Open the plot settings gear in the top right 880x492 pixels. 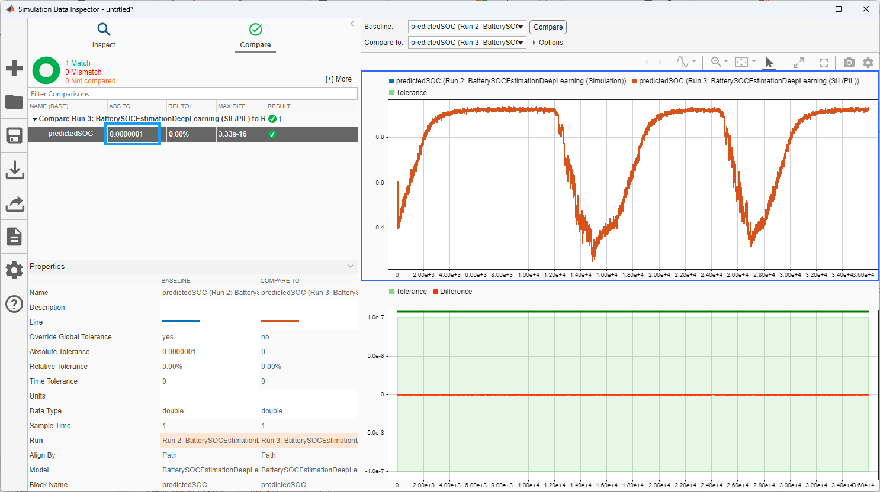868,62
